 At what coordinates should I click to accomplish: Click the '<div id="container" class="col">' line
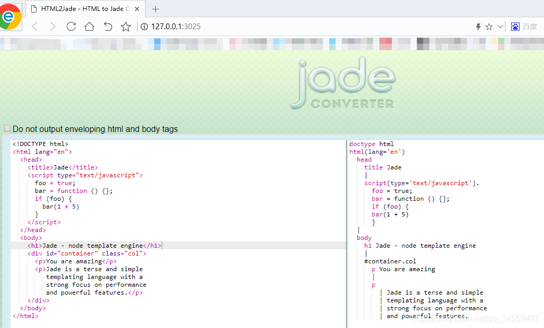point(86,253)
